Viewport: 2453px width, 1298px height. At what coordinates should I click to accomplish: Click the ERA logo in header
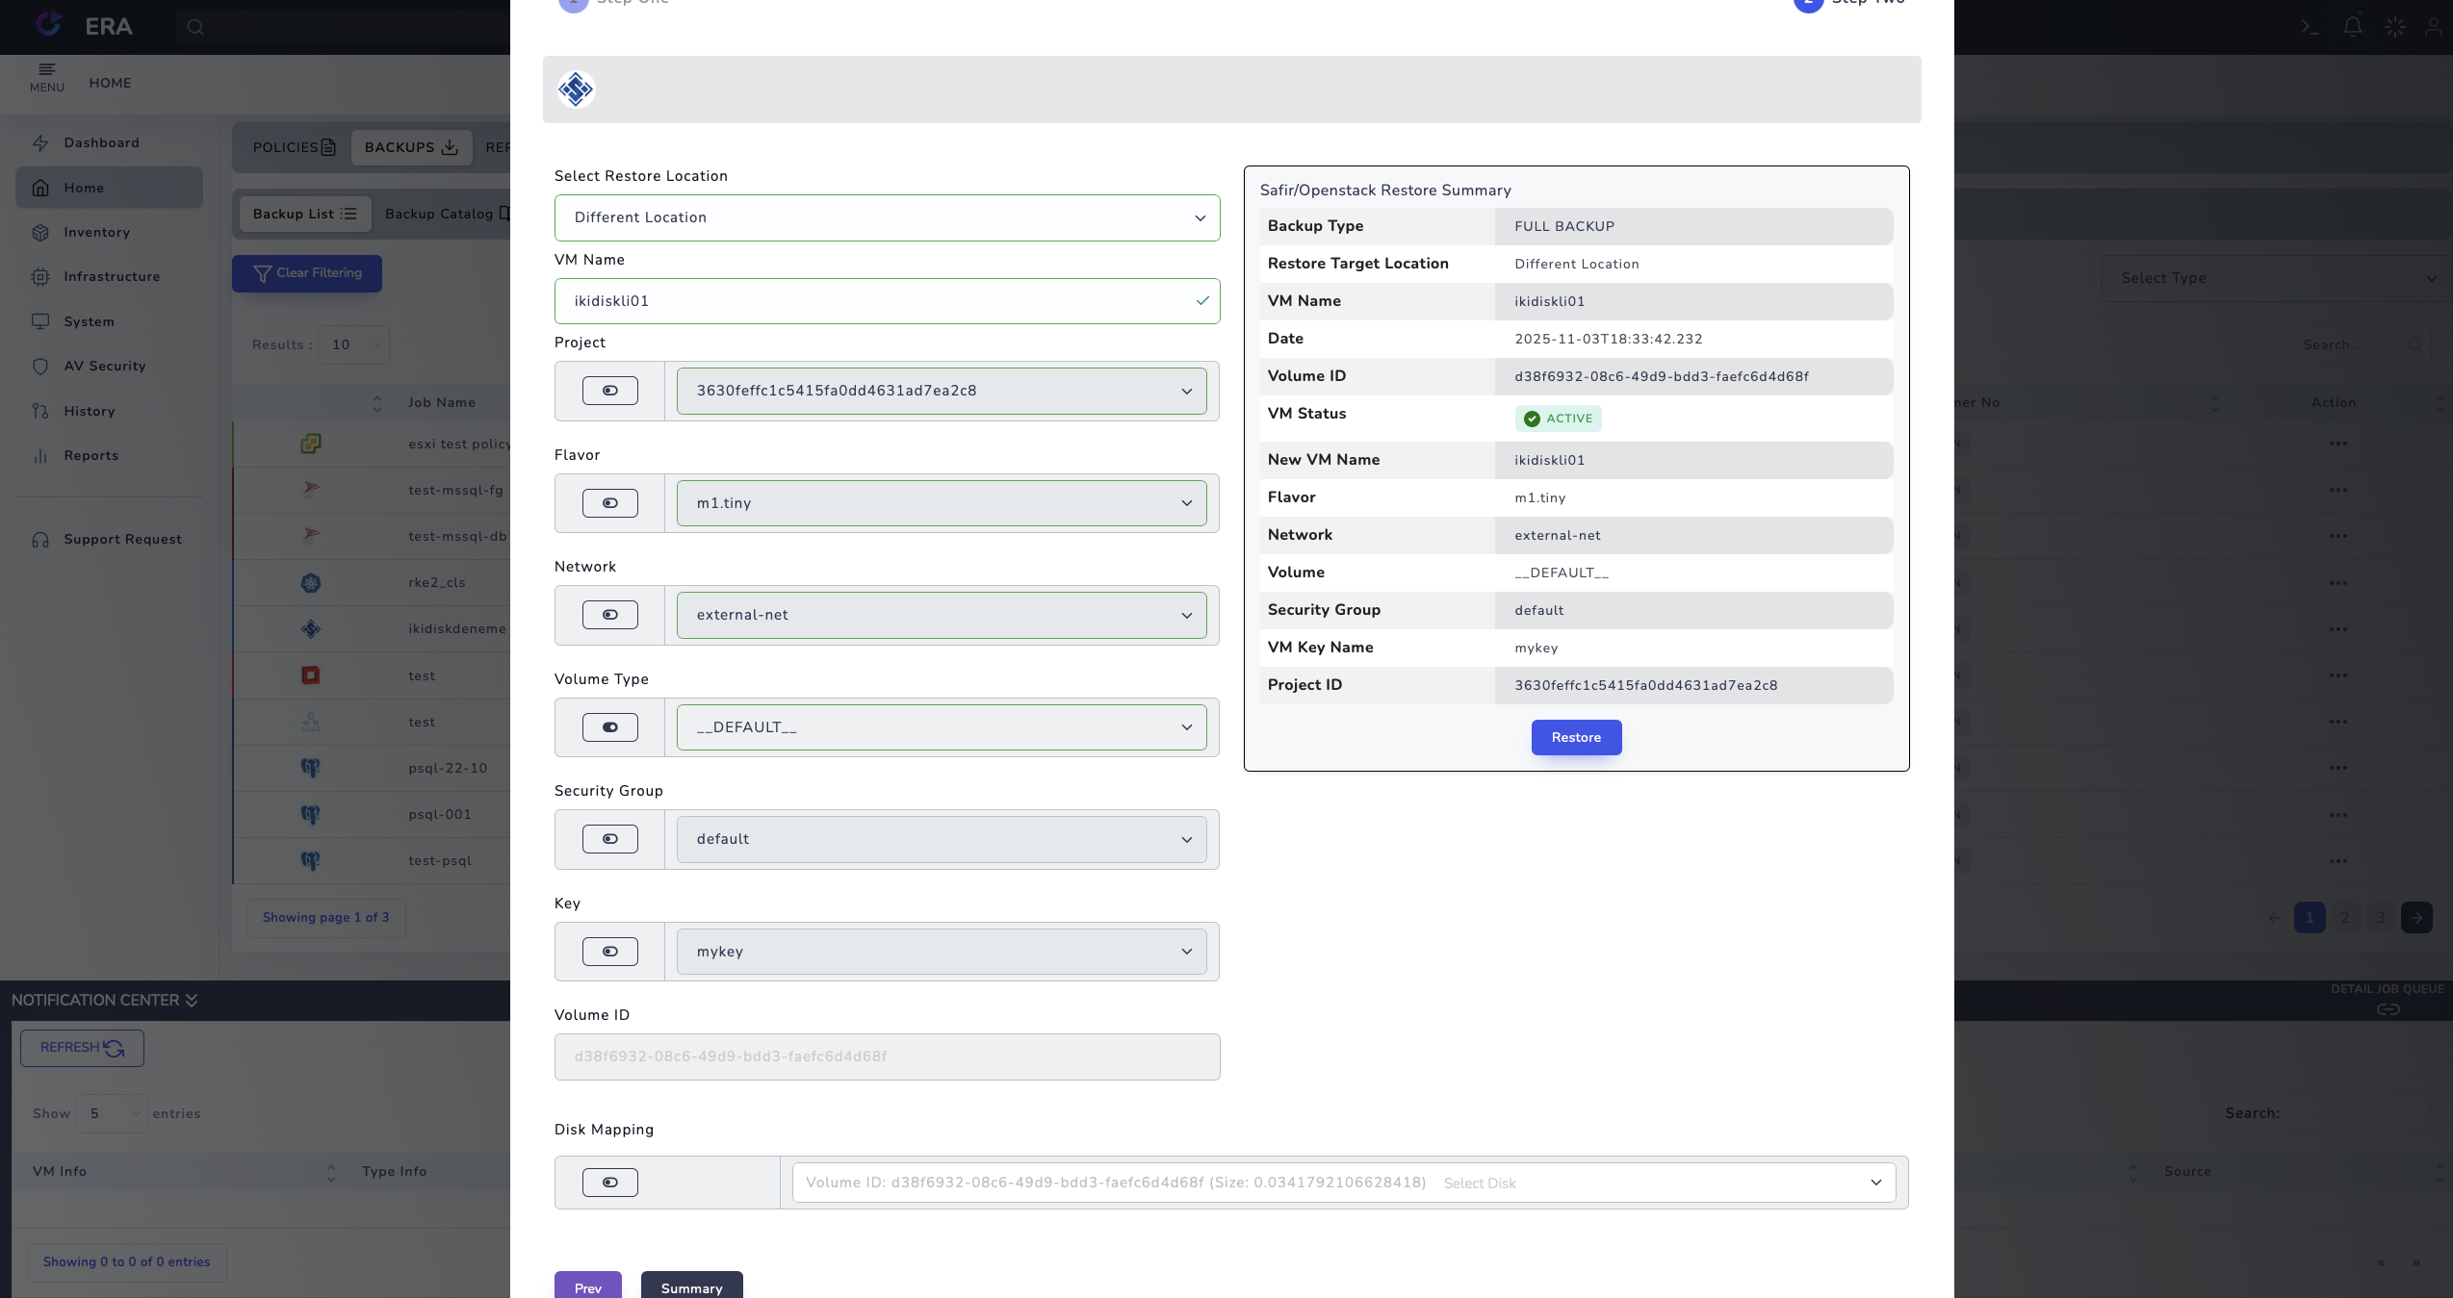[x=50, y=25]
